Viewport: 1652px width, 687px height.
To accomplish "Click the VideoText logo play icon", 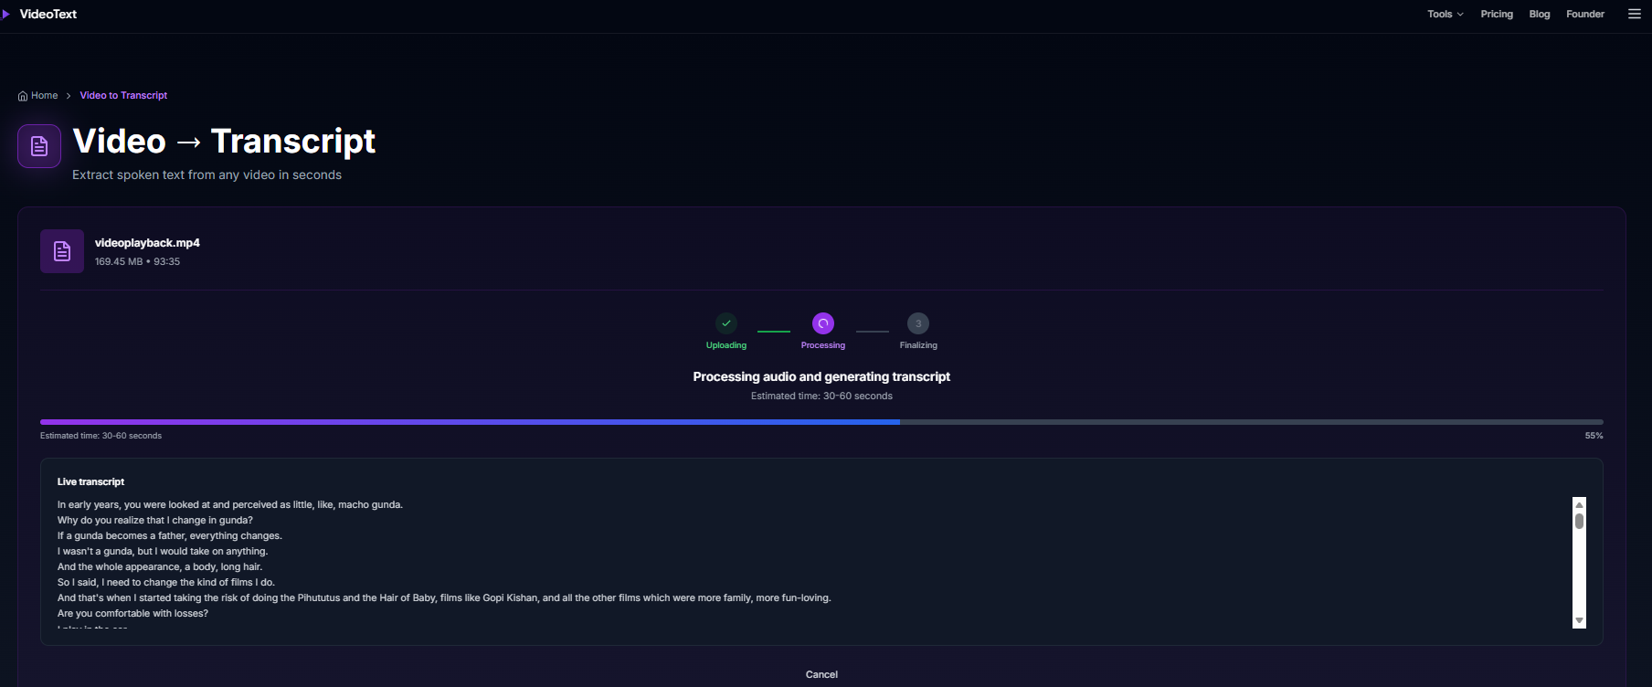I will pyautogui.click(x=6, y=14).
